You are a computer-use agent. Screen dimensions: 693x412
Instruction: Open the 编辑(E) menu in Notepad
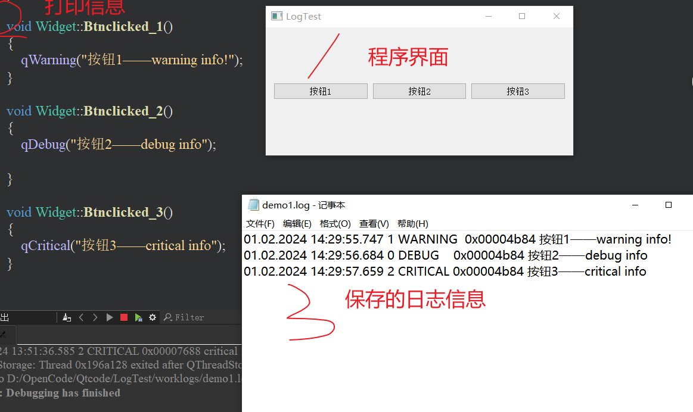click(297, 223)
